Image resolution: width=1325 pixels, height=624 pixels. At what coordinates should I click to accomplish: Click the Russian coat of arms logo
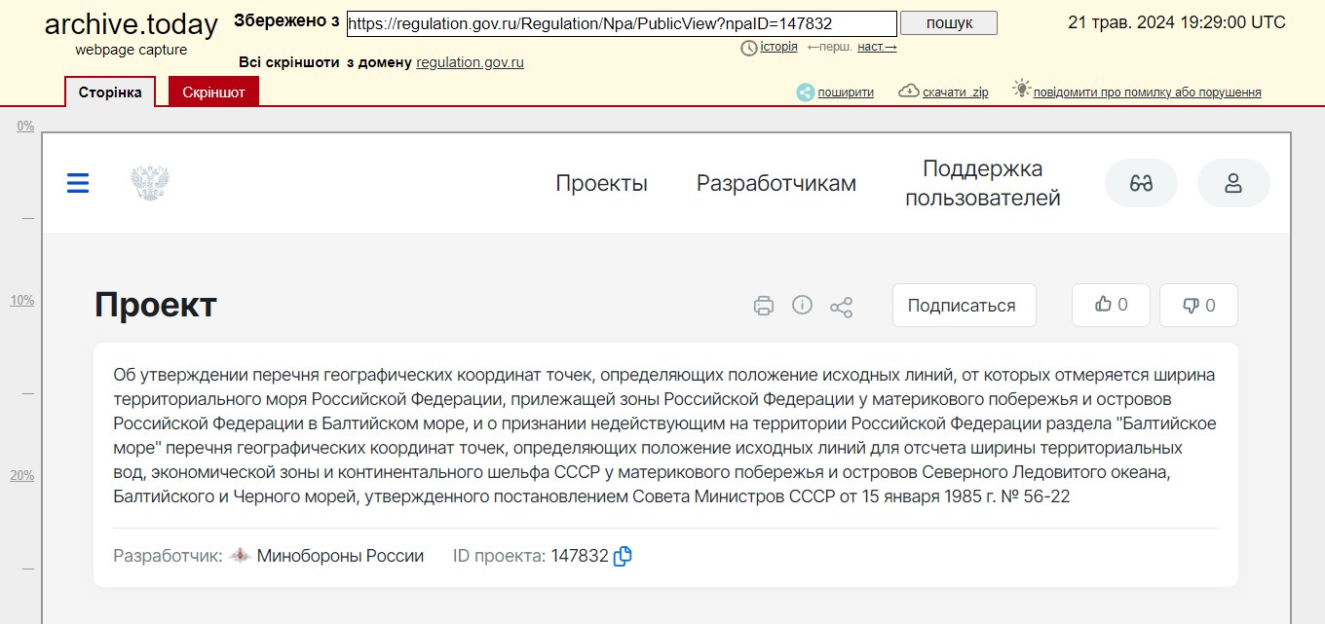(150, 183)
